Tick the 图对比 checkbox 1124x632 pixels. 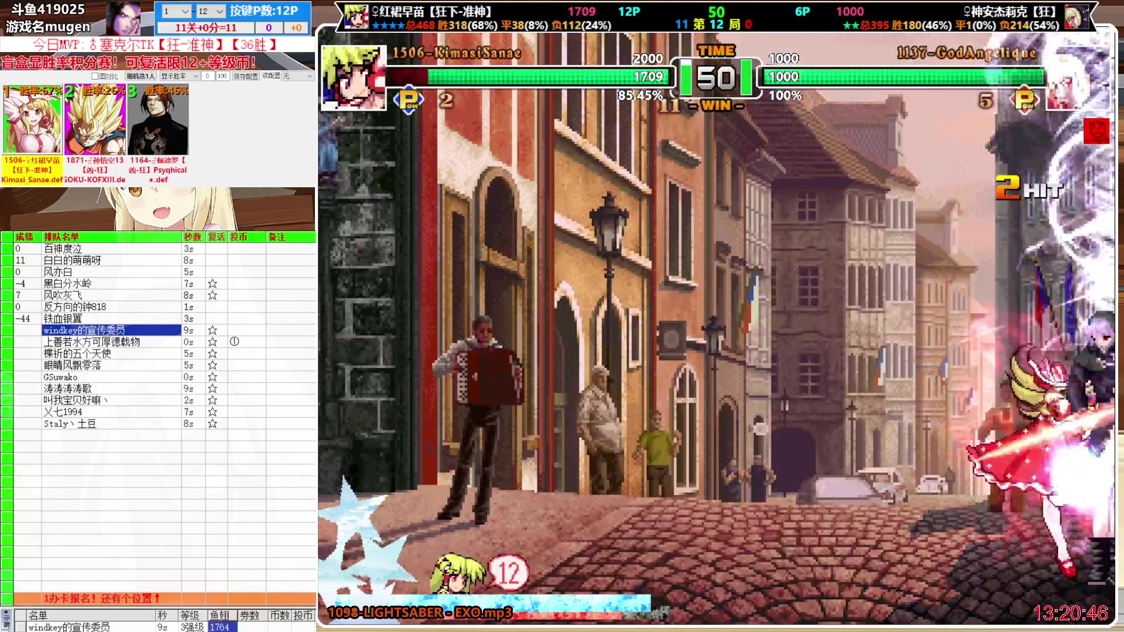tap(95, 76)
